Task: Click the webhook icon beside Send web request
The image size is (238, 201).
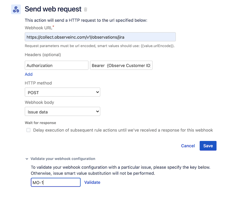Action: (x=16, y=10)
